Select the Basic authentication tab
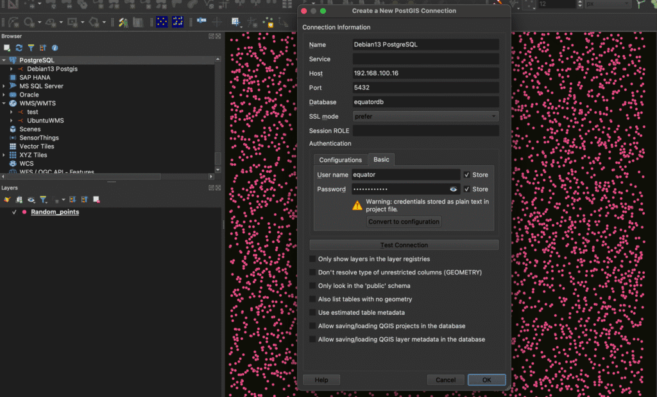657x397 pixels. click(x=382, y=159)
